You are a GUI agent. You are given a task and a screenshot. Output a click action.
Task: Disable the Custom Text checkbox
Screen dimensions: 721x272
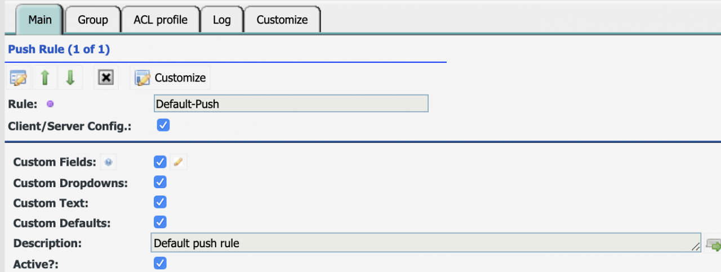[x=160, y=202]
